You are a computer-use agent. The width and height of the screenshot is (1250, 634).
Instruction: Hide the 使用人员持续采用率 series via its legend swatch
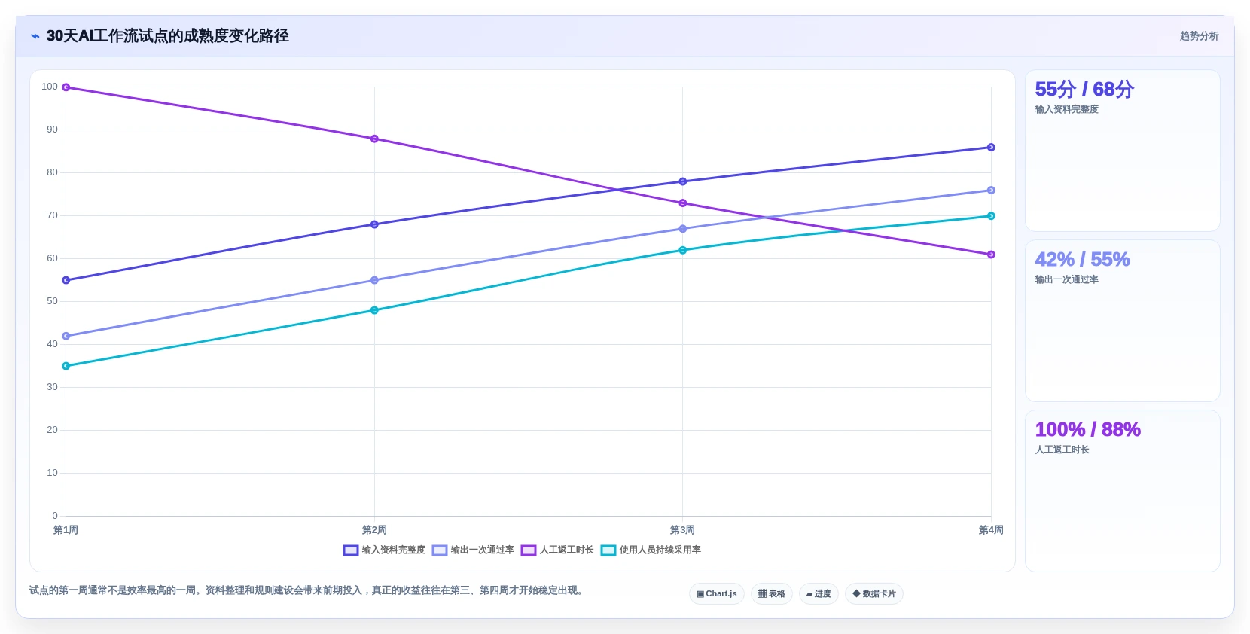[x=608, y=550]
